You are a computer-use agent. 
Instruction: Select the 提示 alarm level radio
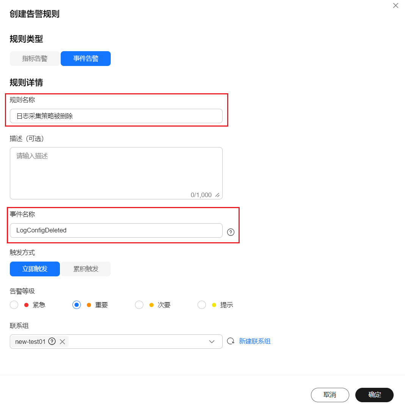[202, 305]
